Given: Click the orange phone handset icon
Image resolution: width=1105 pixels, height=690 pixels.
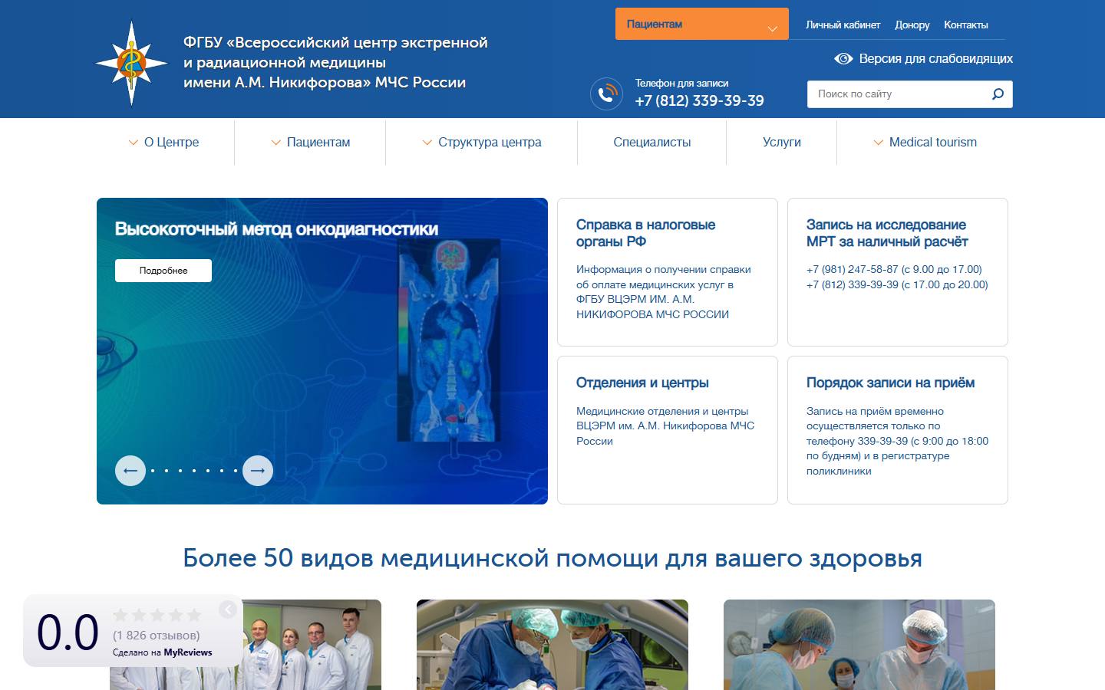Looking at the screenshot, I should tap(606, 94).
